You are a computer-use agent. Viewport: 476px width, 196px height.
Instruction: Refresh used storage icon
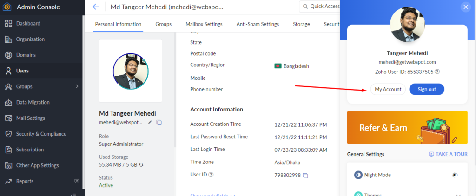pyautogui.click(x=141, y=165)
